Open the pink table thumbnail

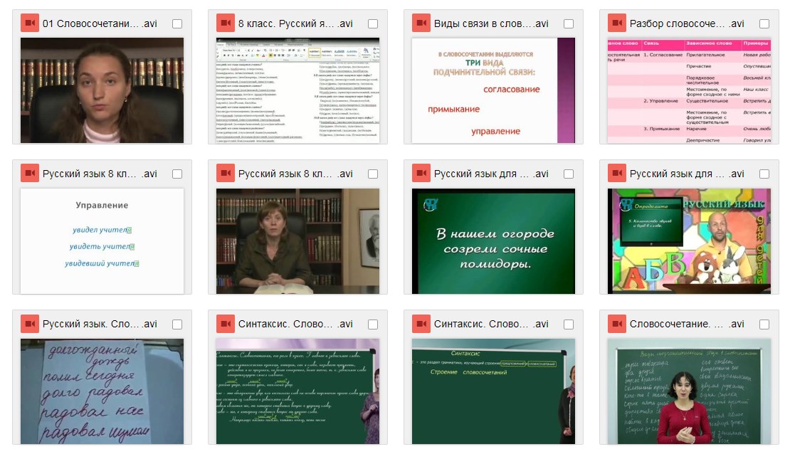point(689,90)
